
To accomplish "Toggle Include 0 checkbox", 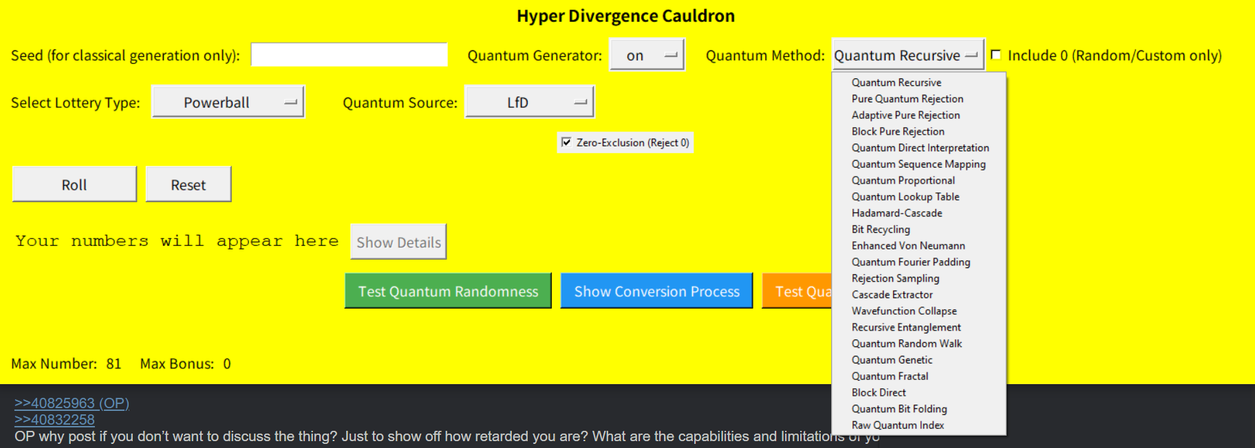I will [x=996, y=55].
